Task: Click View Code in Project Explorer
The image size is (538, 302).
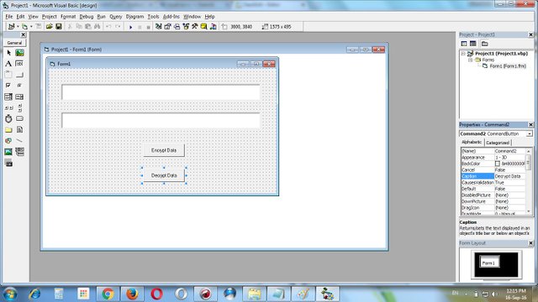Action: click(464, 44)
